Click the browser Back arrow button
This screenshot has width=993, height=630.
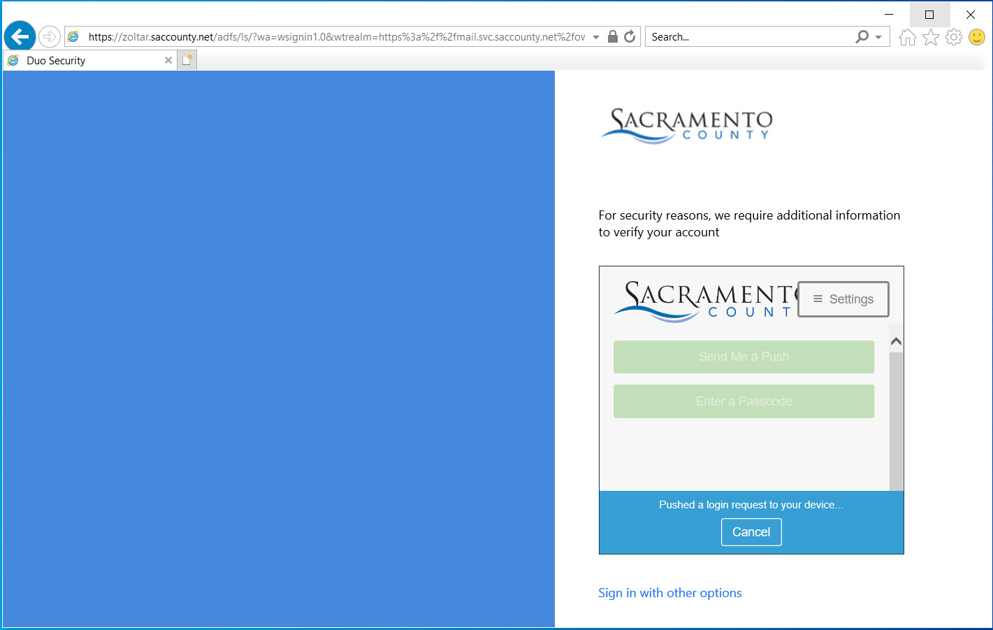pos(20,37)
